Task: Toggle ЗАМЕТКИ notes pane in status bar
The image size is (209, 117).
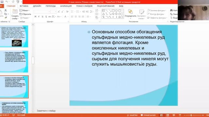Action: click(132, 115)
